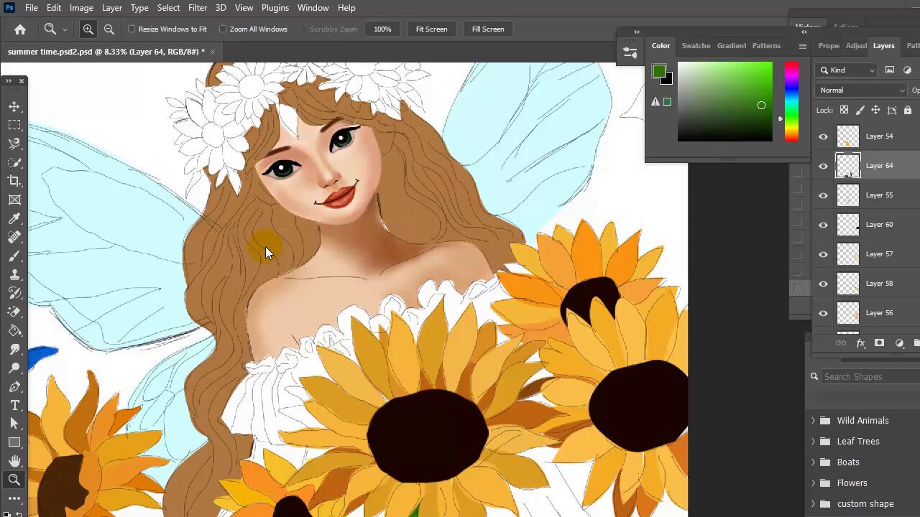The image size is (920, 517).
Task: Hide Layer 64 with eye icon
Action: click(x=824, y=166)
